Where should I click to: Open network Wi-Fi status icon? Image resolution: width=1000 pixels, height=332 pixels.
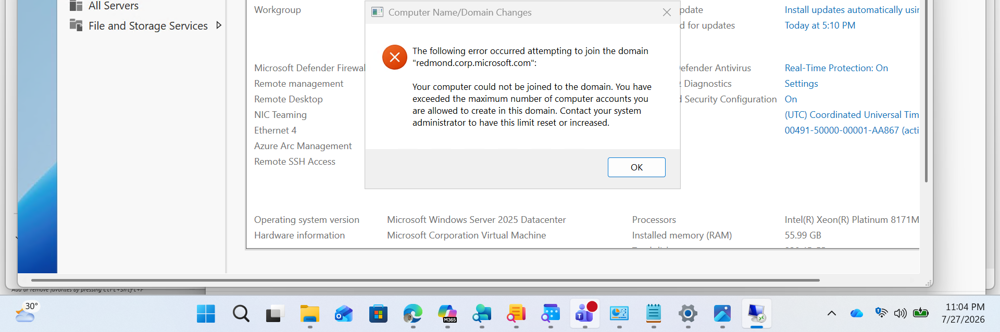coord(881,313)
